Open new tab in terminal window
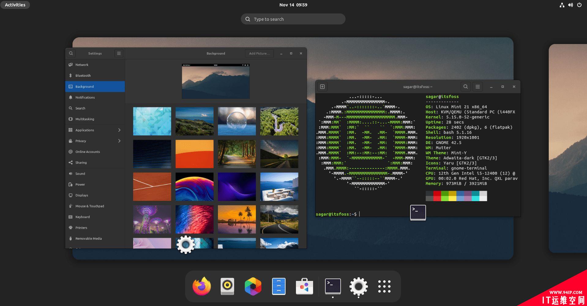Screen dimensions: 587x306 (322, 87)
